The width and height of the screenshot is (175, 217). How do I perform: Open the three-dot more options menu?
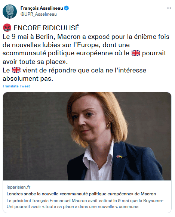[169, 8]
